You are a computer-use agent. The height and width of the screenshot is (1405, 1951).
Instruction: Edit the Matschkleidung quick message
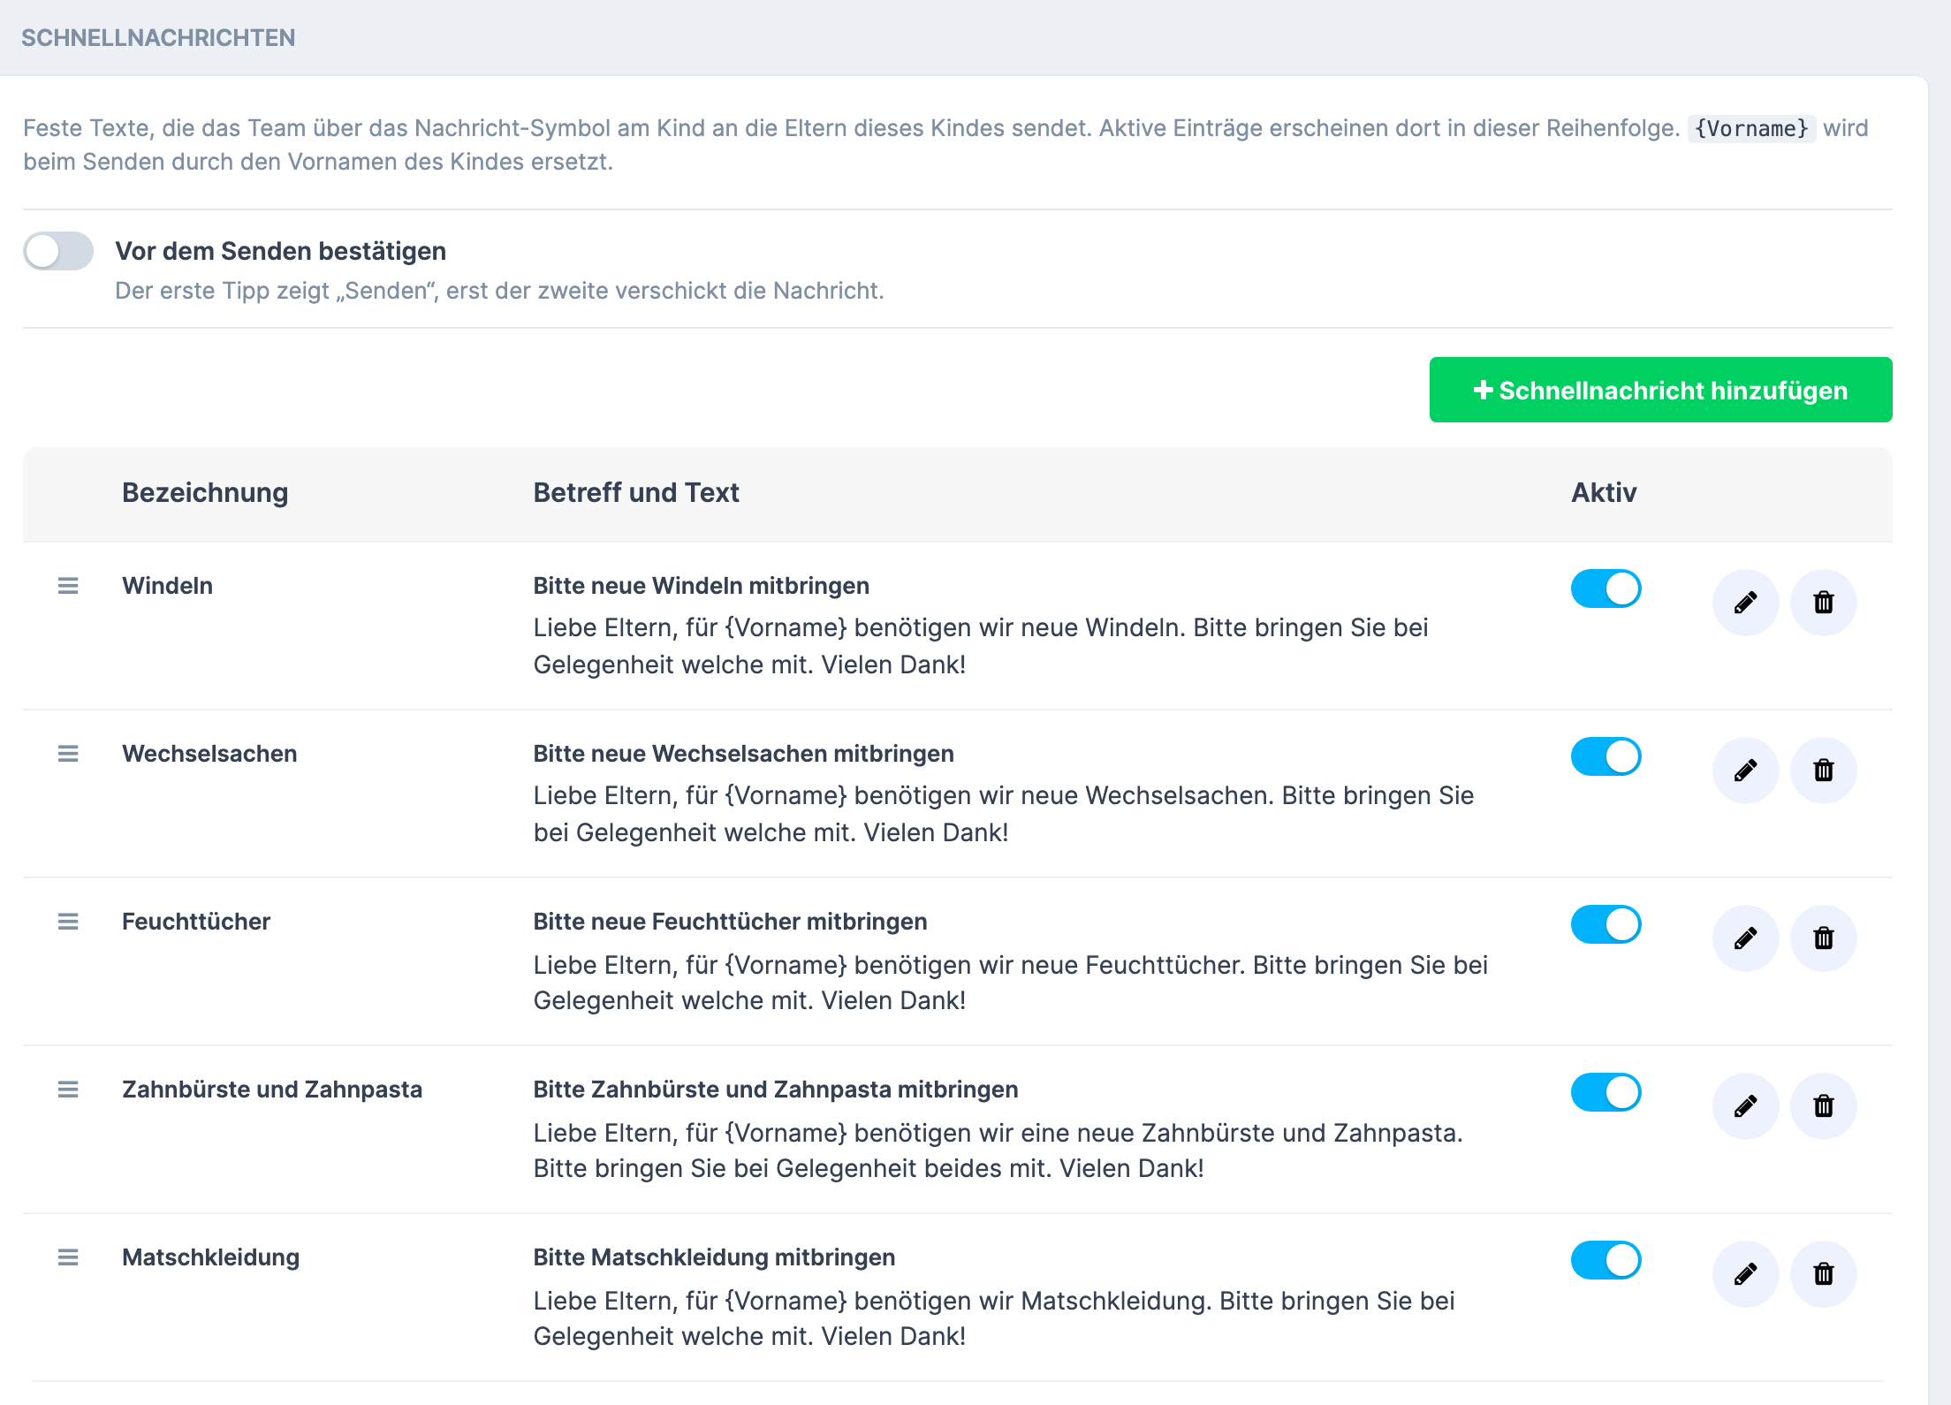coord(1745,1274)
